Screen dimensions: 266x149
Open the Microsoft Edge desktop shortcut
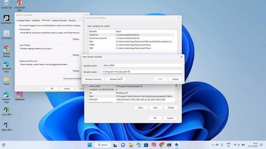[7, 67]
